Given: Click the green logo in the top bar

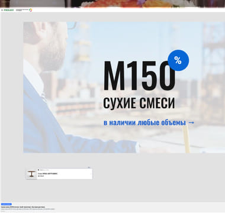Looking at the screenshot, I should coord(9,10).
